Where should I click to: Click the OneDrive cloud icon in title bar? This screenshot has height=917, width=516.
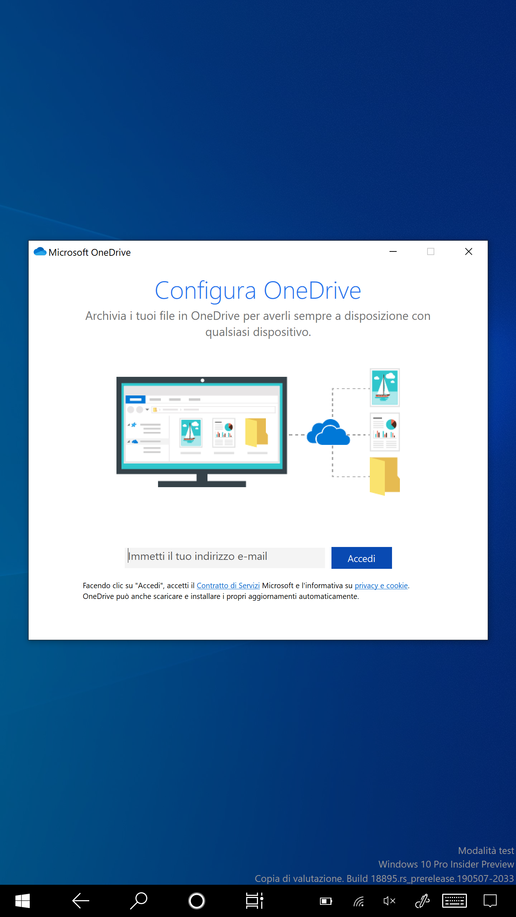[40, 252]
